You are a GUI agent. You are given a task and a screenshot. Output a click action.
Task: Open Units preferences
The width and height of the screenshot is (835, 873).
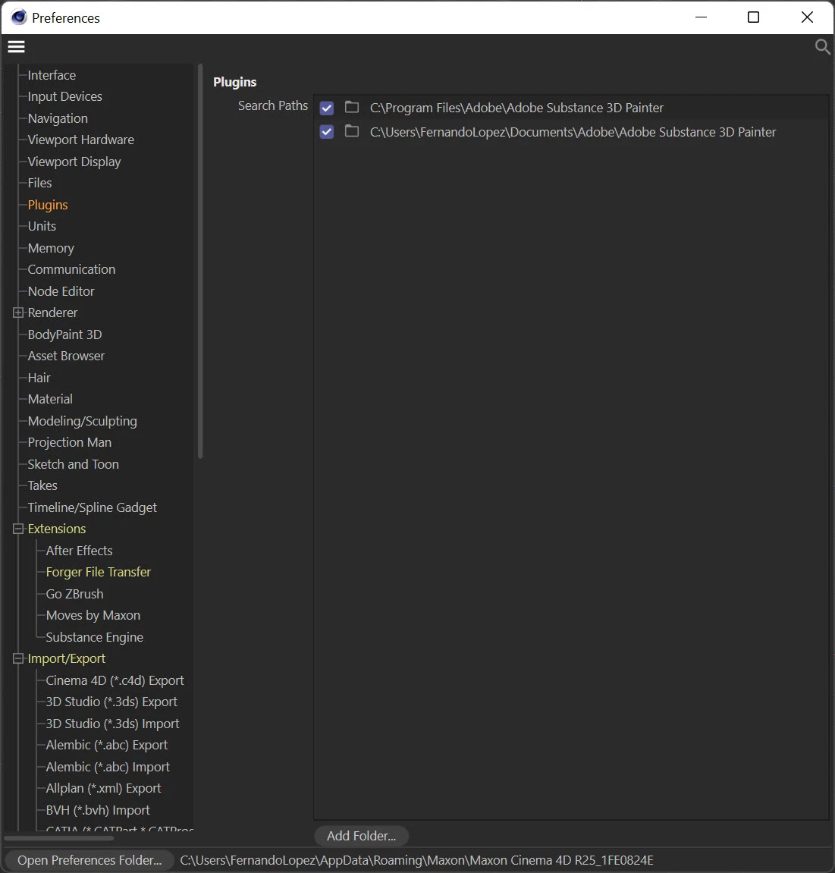42,226
